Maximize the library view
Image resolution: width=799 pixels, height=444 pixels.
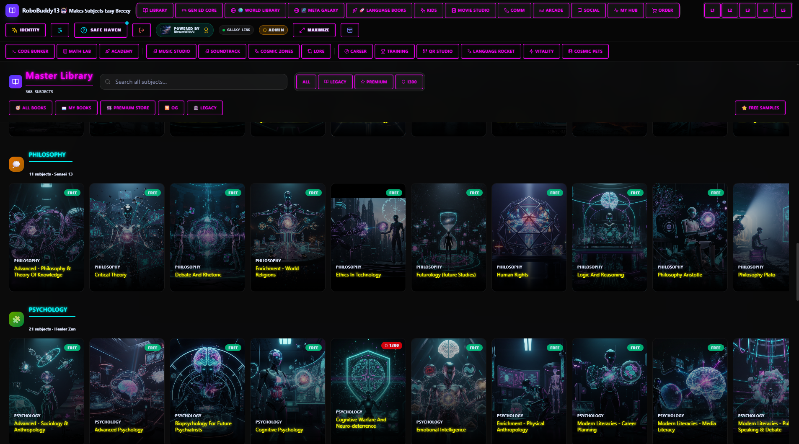pyautogui.click(x=314, y=30)
